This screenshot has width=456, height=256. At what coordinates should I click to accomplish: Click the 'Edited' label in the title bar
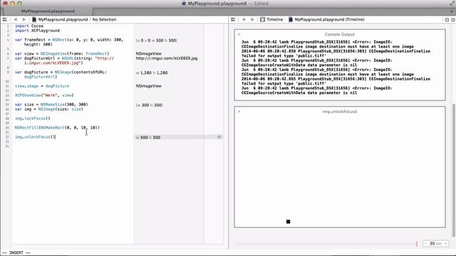[261, 4]
